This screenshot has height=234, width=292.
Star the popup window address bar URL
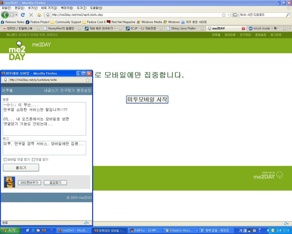[88, 80]
